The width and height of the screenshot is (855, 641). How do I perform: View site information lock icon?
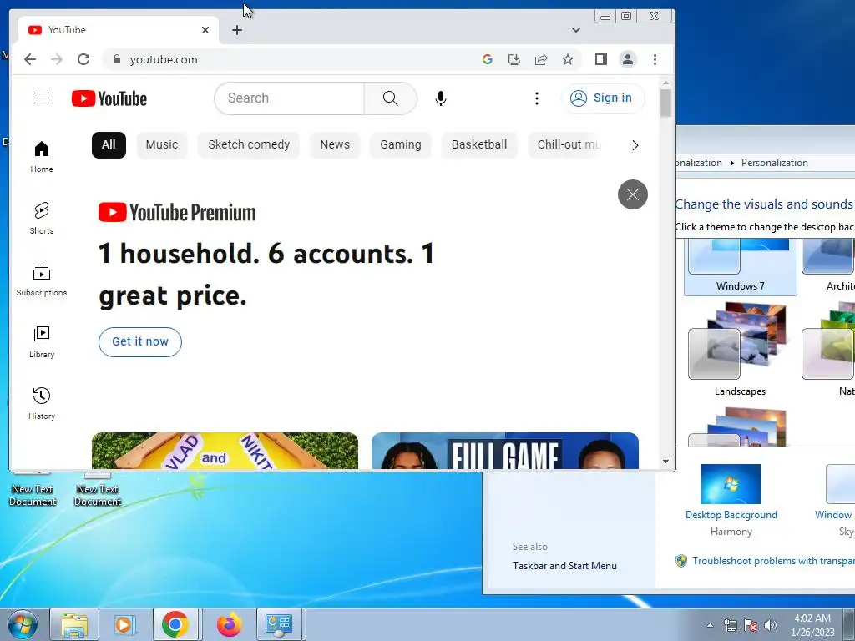116,59
